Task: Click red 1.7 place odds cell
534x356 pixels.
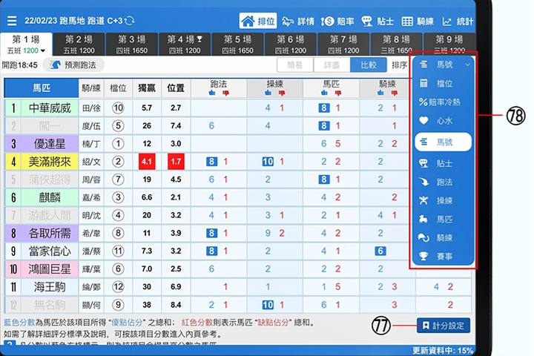Action: (176, 162)
